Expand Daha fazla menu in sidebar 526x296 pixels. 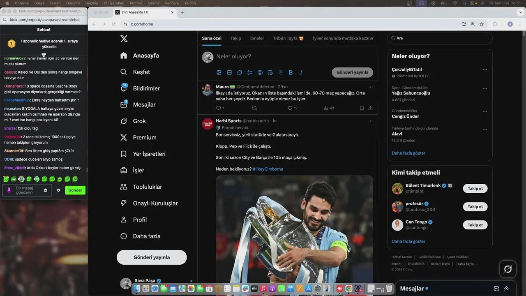pos(140,236)
